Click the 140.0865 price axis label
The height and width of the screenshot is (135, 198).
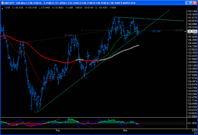click(192, 24)
